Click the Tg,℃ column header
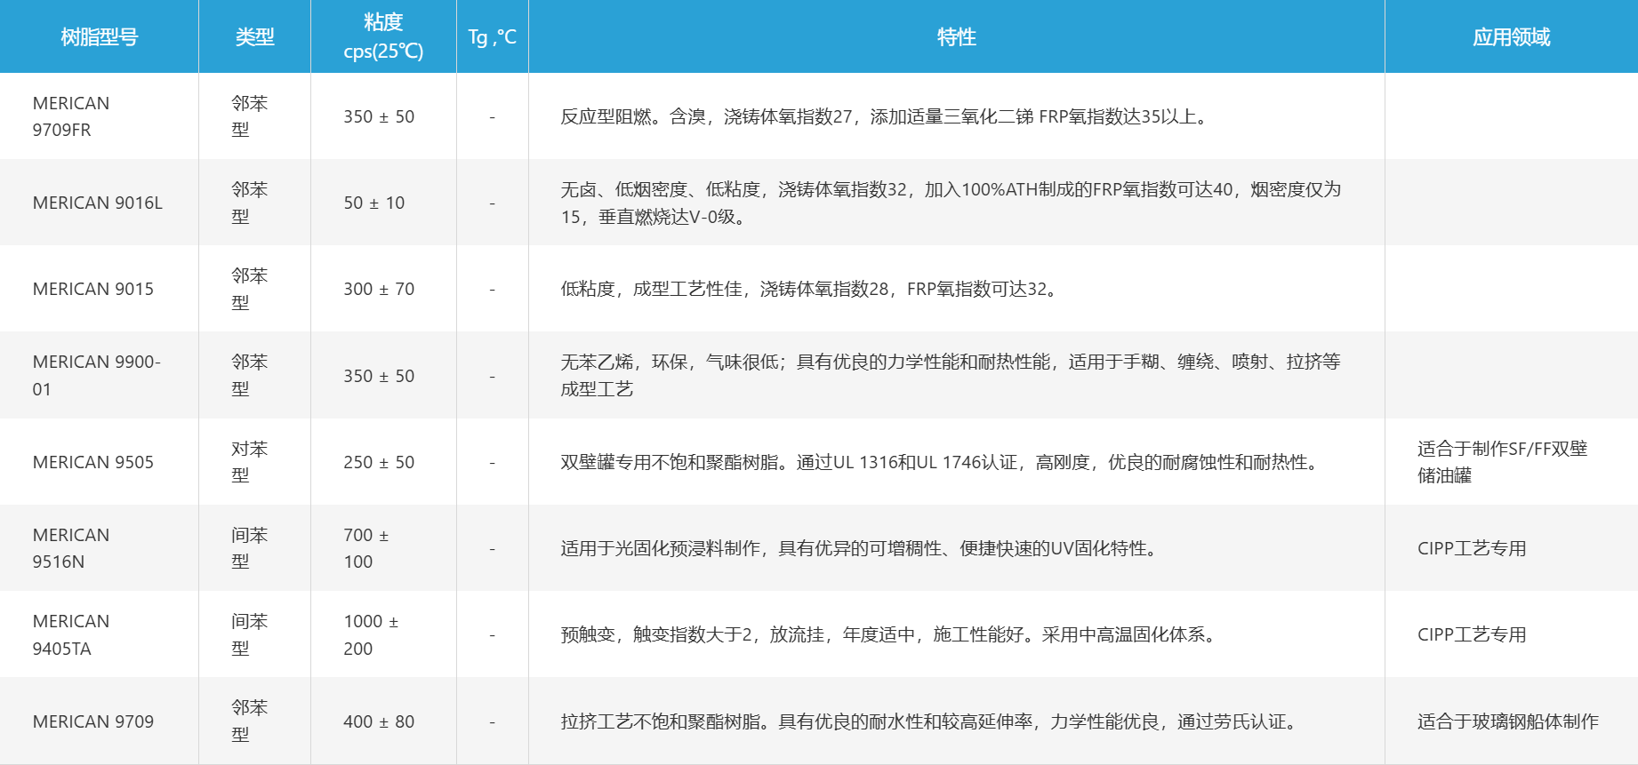The image size is (1638, 765). (492, 37)
